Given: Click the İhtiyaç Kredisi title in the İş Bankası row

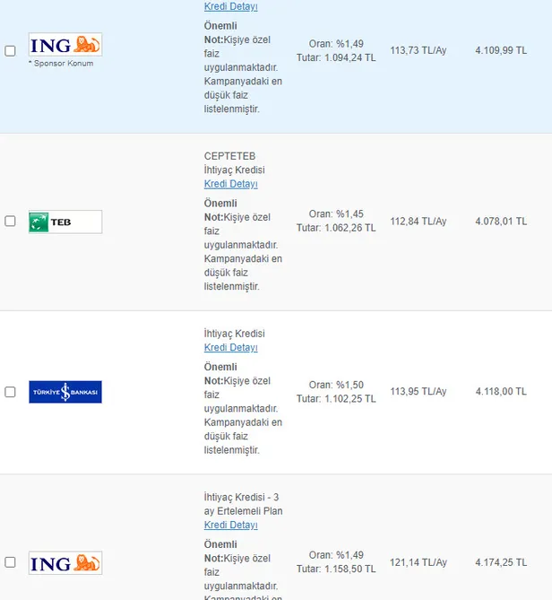Looking at the screenshot, I should coord(235,334).
